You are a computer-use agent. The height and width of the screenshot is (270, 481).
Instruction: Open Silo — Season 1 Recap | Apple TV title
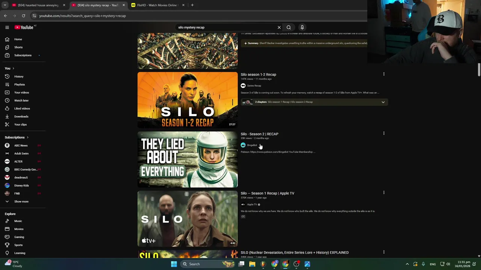[x=267, y=193]
